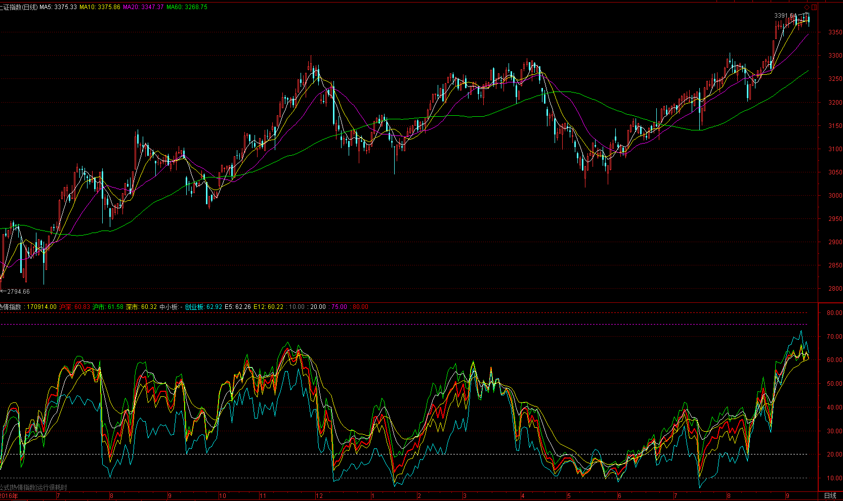The height and width of the screenshot is (501, 843).
Task: Click the 上证指数(日线) chart title
Action: click(x=19, y=7)
